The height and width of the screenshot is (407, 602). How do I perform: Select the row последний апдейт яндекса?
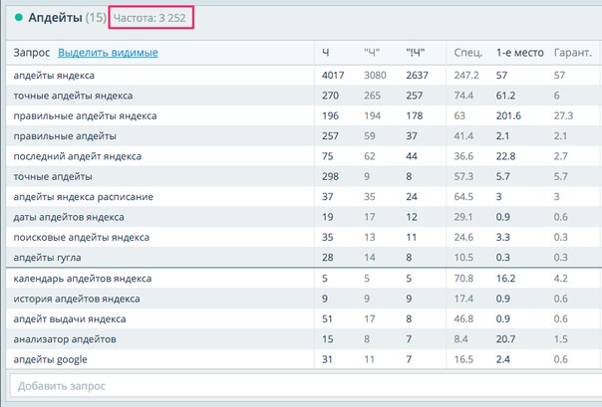coord(304,156)
